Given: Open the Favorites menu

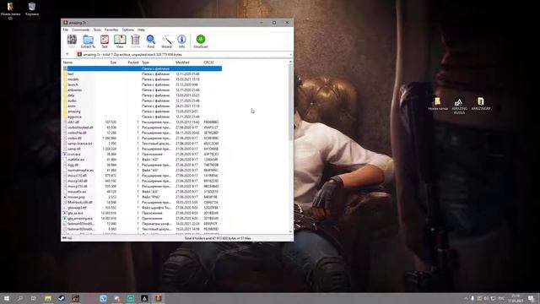Looking at the screenshot, I should click(x=111, y=30).
